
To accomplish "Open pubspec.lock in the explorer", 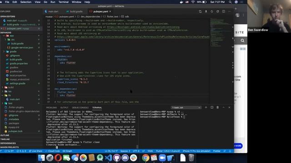I will pyautogui.click(x=15, y=131).
